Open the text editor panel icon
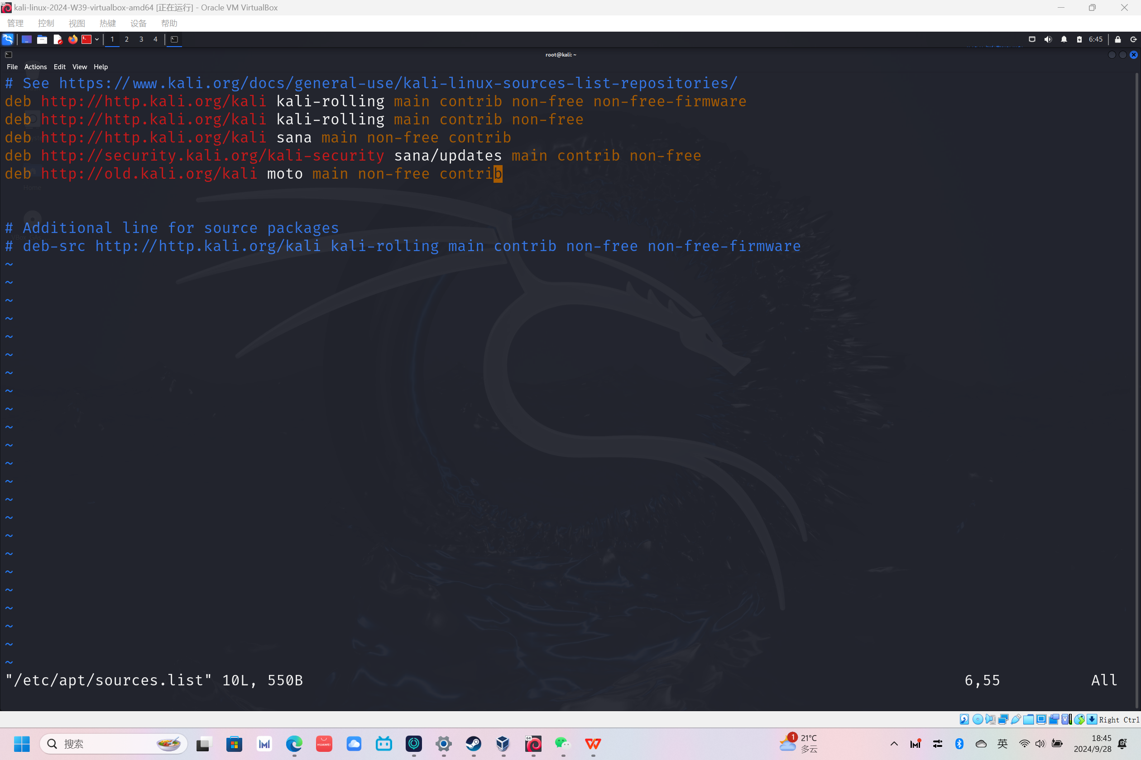 tap(57, 39)
